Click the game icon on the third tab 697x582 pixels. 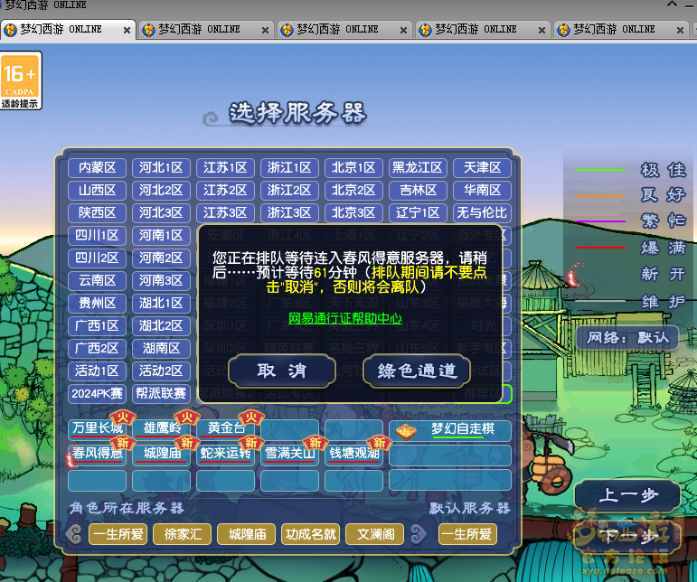coord(287,30)
